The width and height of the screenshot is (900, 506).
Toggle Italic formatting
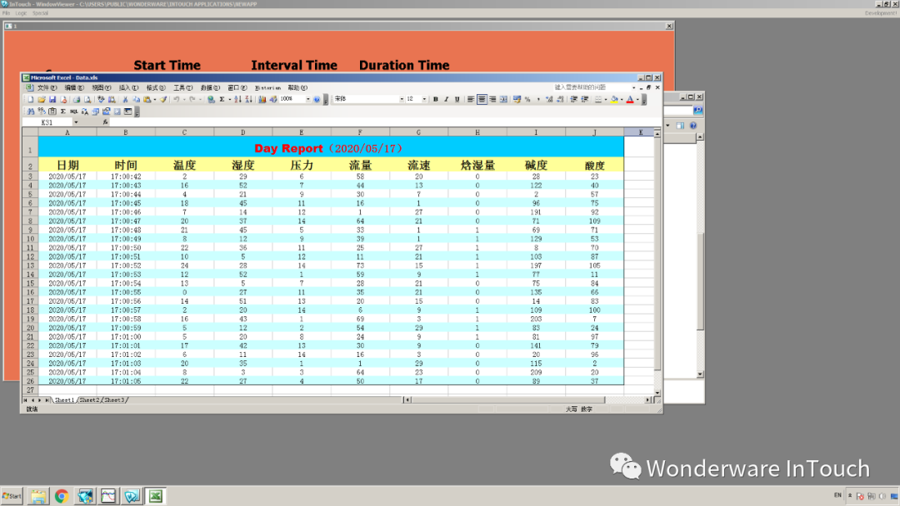click(x=446, y=100)
